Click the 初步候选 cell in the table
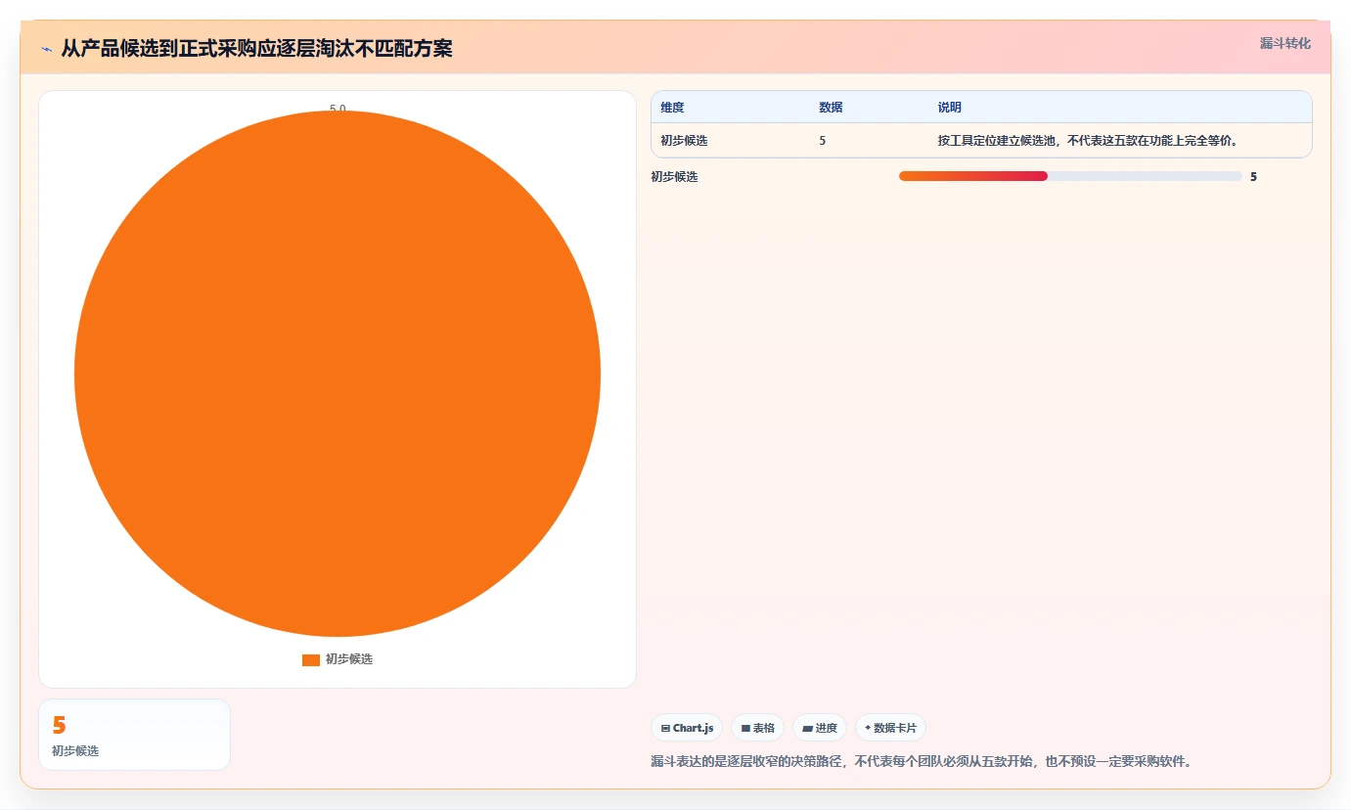Viewport: 1351px width, 810px height. pyautogui.click(x=684, y=141)
